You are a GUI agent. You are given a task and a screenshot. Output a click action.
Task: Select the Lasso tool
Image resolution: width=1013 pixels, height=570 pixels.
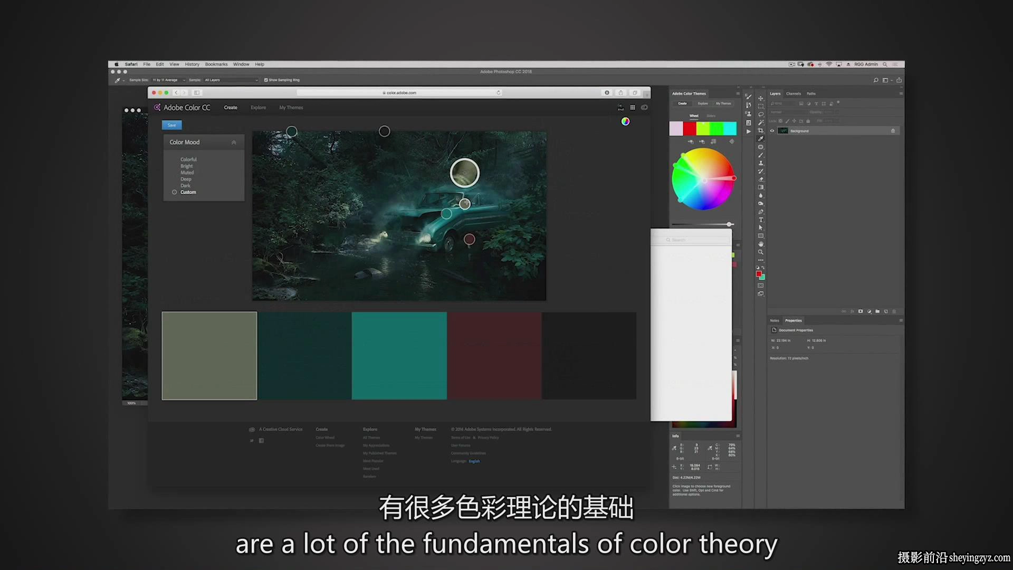pos(761,114)
